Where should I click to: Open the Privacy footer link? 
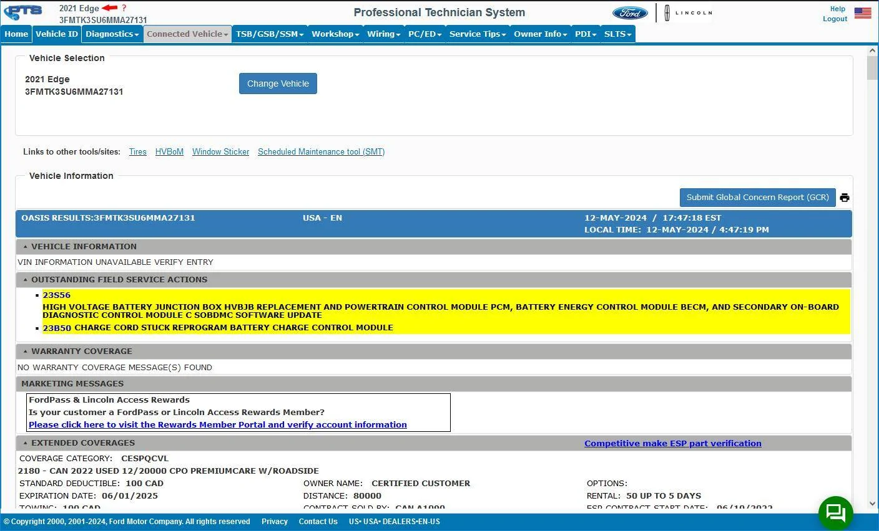pyautogui.click(x=275, y=522)
